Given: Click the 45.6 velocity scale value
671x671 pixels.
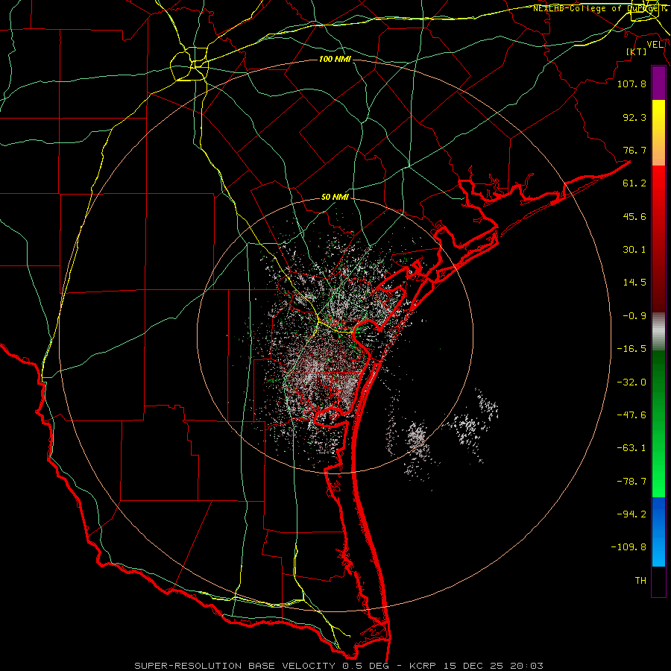Looking at the screenshot, I should pos(634,216).
